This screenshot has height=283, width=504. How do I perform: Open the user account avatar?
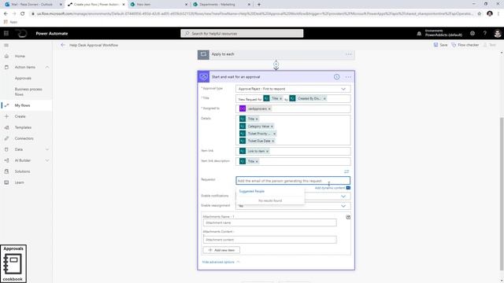[497, 33]
